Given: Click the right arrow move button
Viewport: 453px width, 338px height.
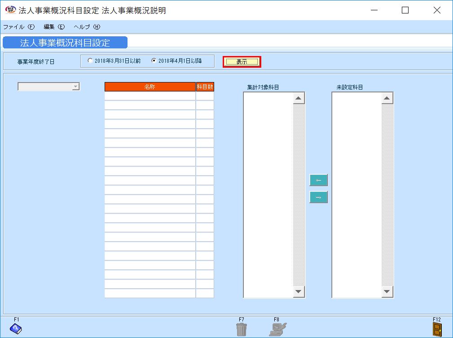Looking at the screenshot, I should click(x=318, y=197).
